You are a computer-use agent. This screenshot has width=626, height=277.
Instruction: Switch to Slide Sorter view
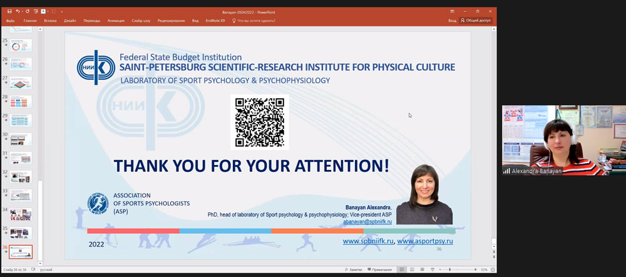tap(412, 270)
